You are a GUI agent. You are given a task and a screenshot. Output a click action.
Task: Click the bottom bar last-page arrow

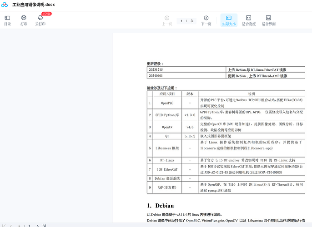pyautogui.click(x=45, y=226)
